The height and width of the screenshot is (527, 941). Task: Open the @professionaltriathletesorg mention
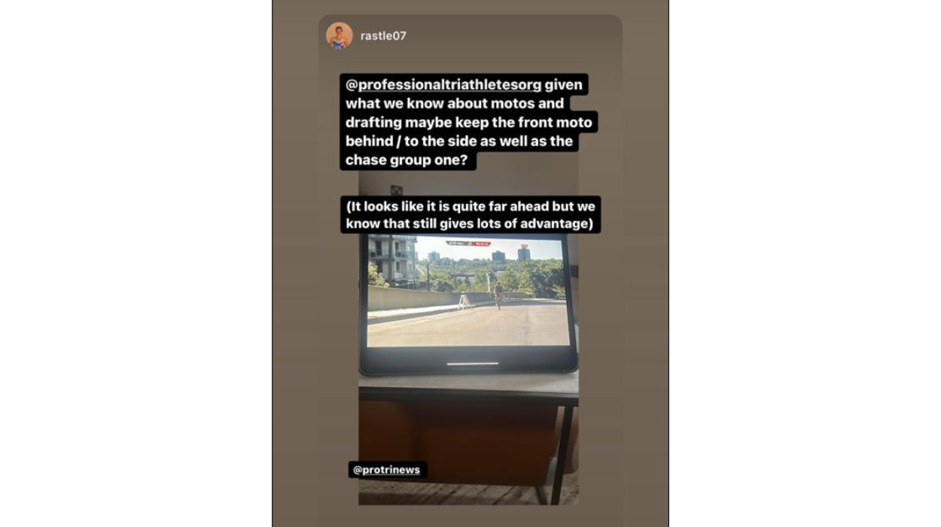(443, 84)
